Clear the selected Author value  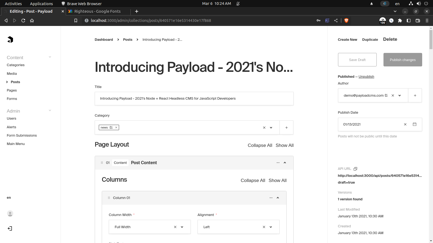[393, 95]
